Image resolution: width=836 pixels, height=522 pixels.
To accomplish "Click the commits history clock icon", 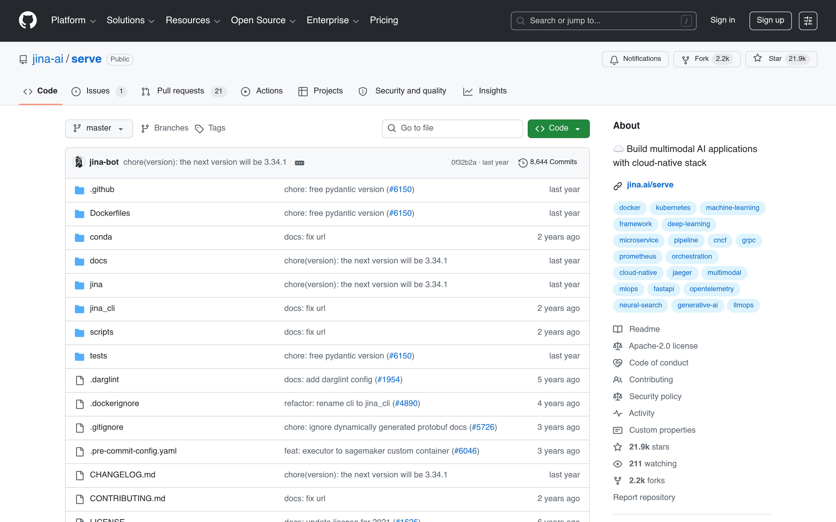I will coord(523,163).
